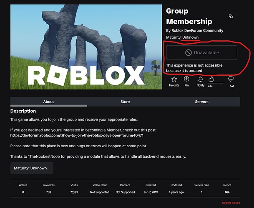Pin the experience with the plus icon

(x=186, y=79)
